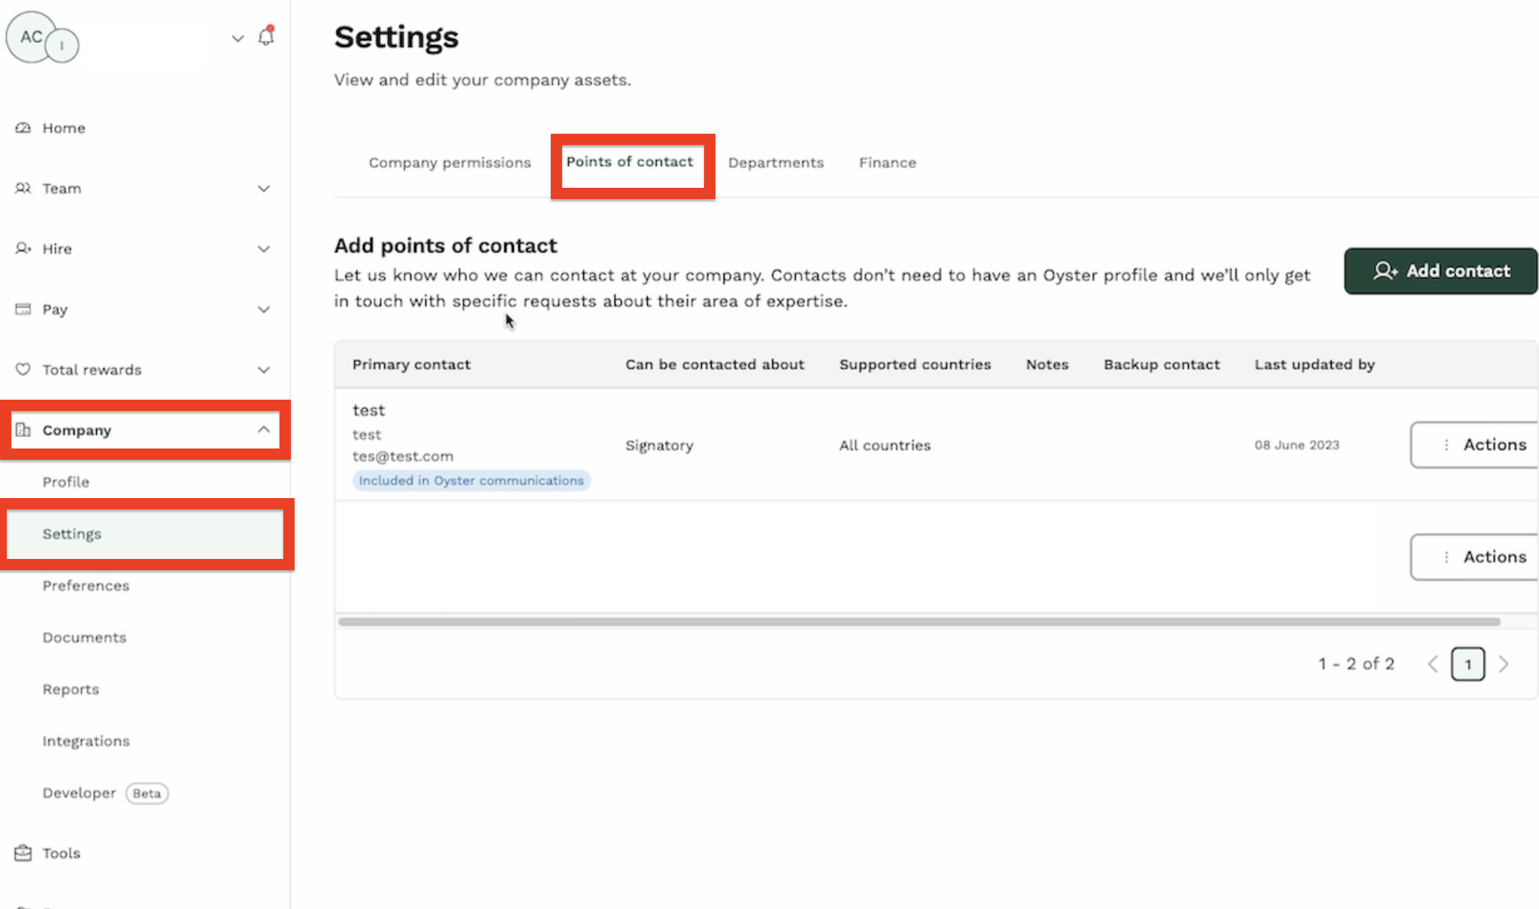
Task: Open Developer Beta section
Action: tap(79, 793)
